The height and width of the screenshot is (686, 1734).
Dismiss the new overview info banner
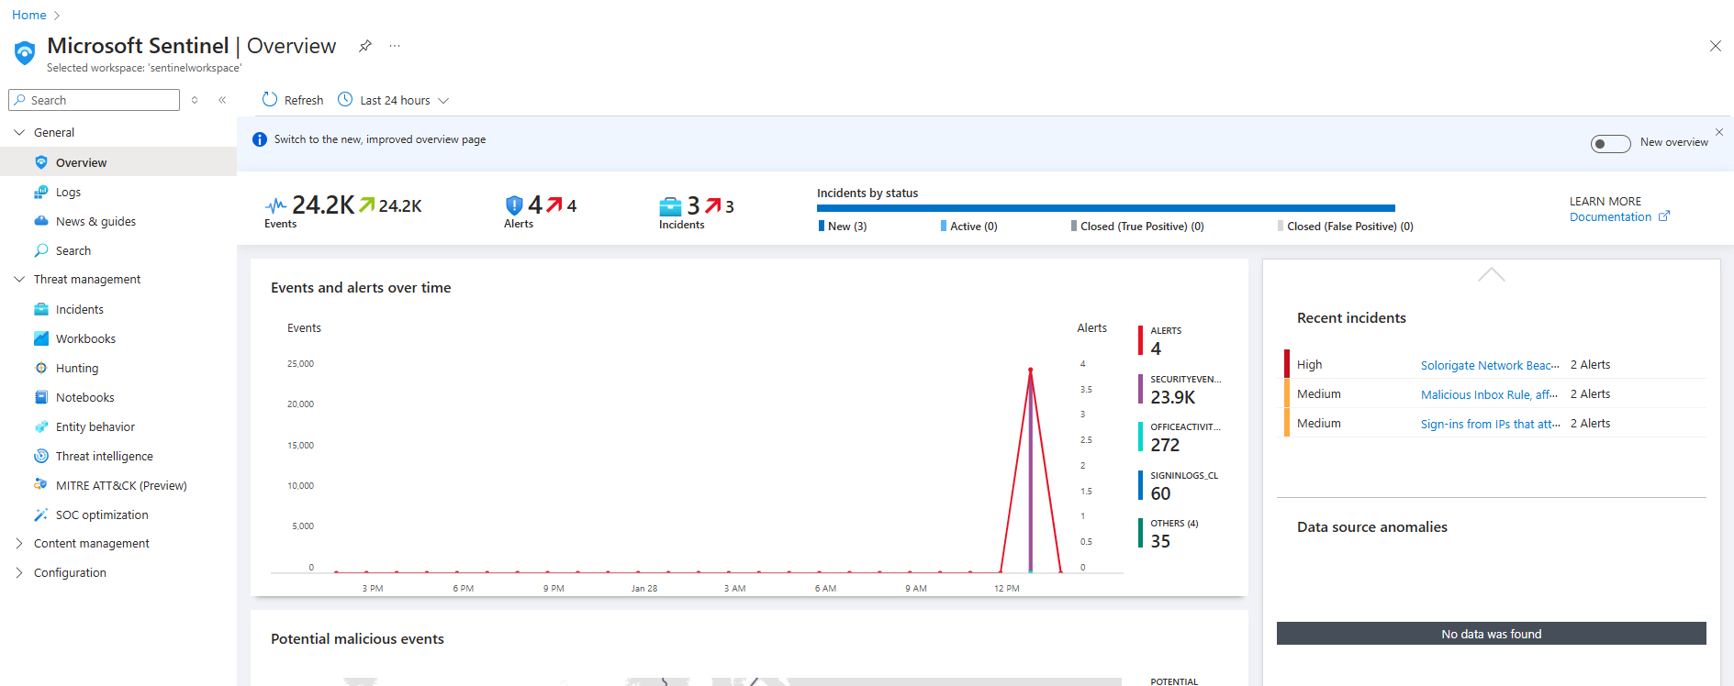(x=1719, y=132)
